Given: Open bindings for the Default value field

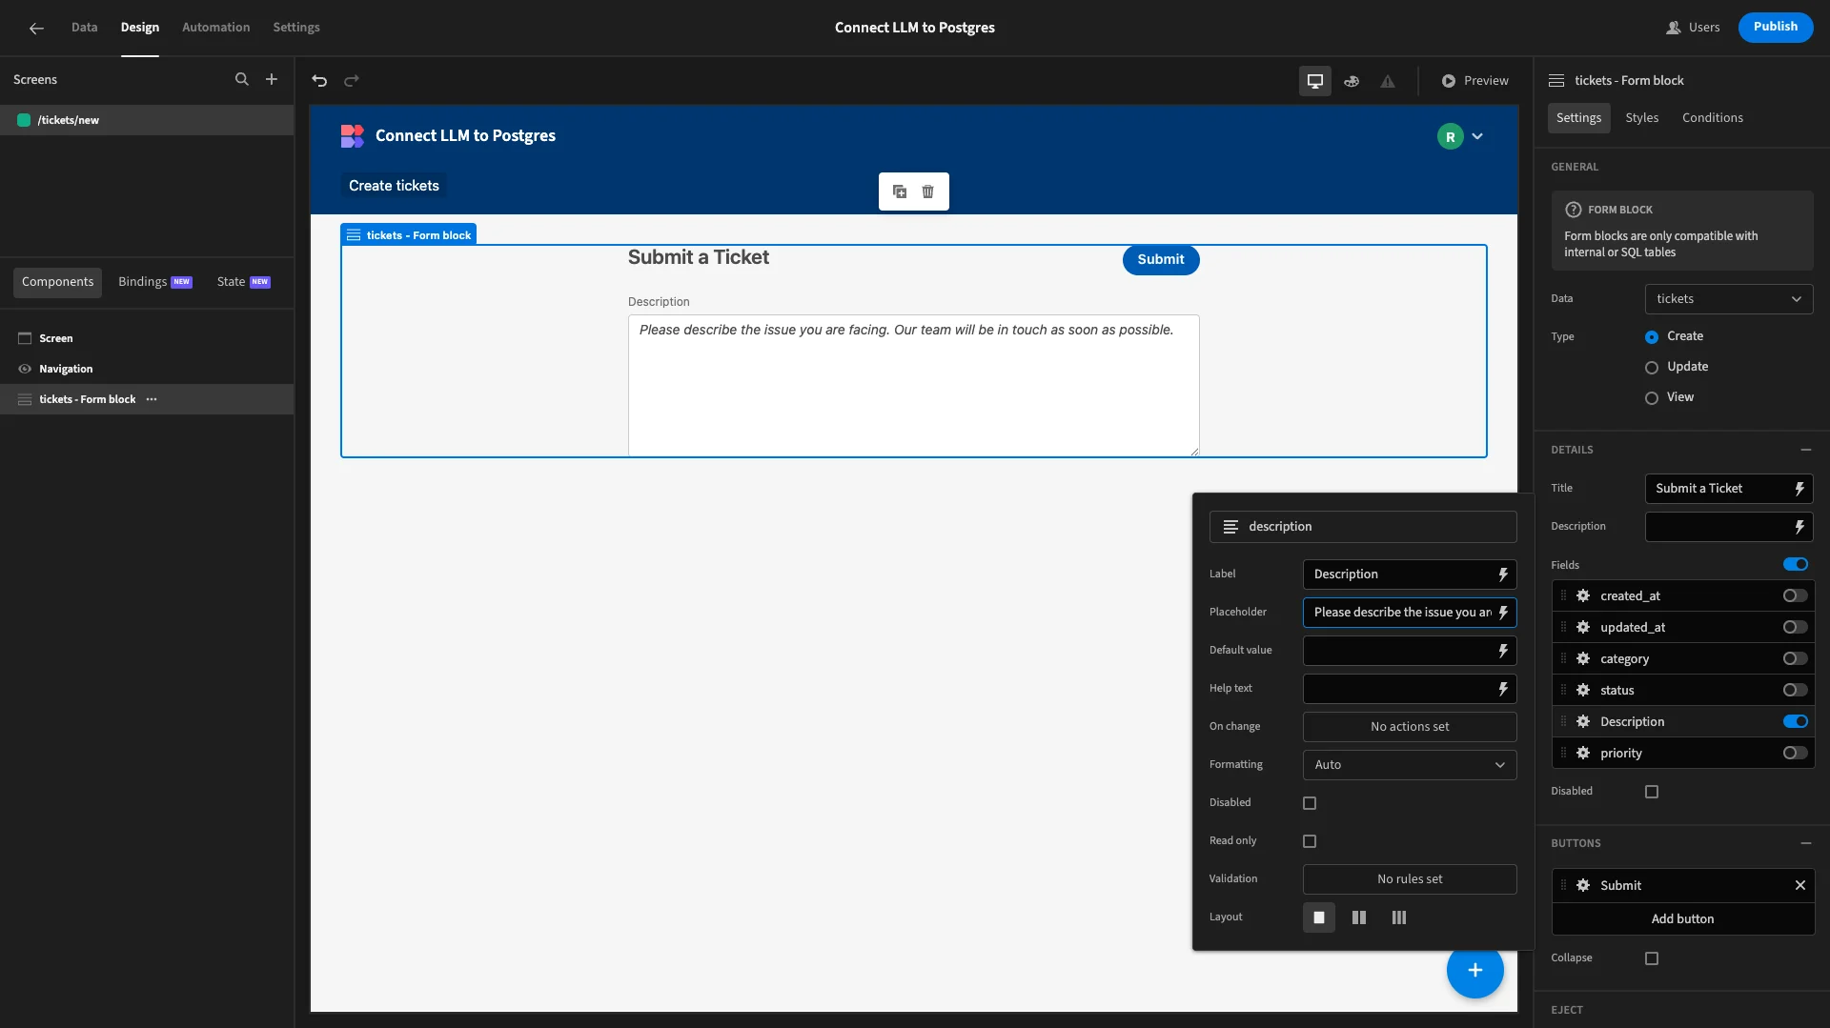Looking at the screenshot, I should coord(1503,651).
